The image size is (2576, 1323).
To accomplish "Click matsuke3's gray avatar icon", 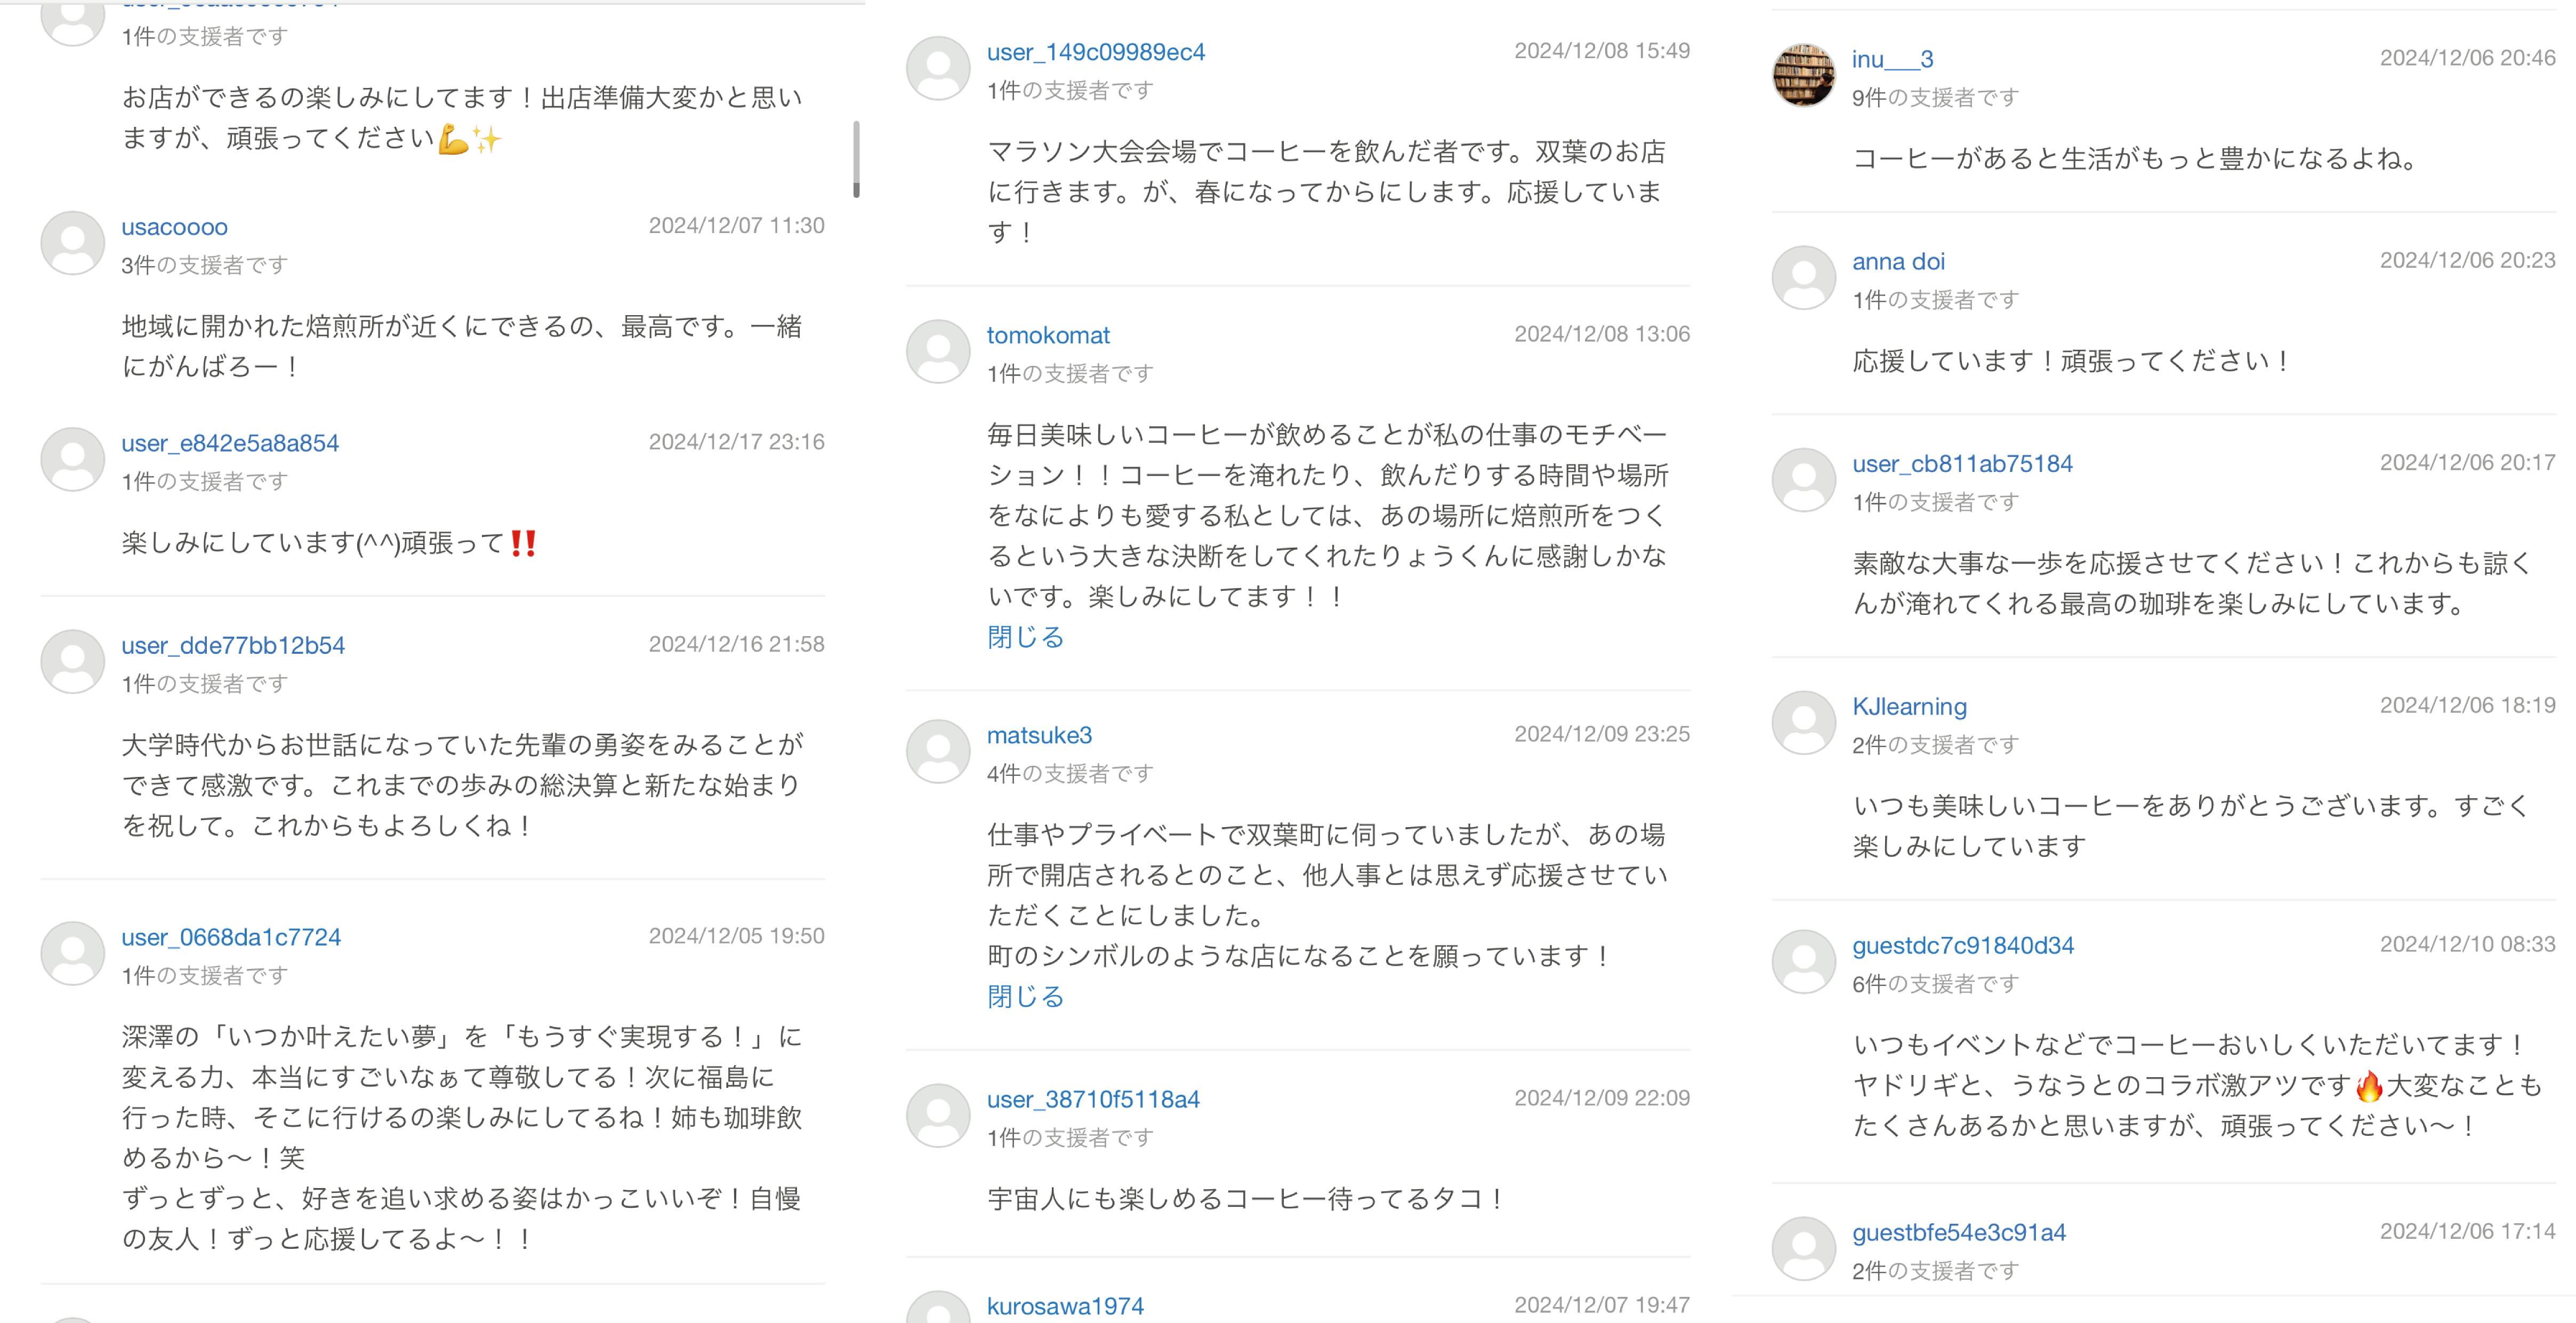I will [x=938, y=751].
